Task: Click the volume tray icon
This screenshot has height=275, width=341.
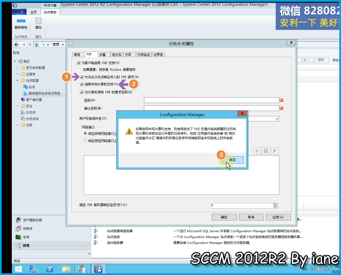Action: click(320, 269)
